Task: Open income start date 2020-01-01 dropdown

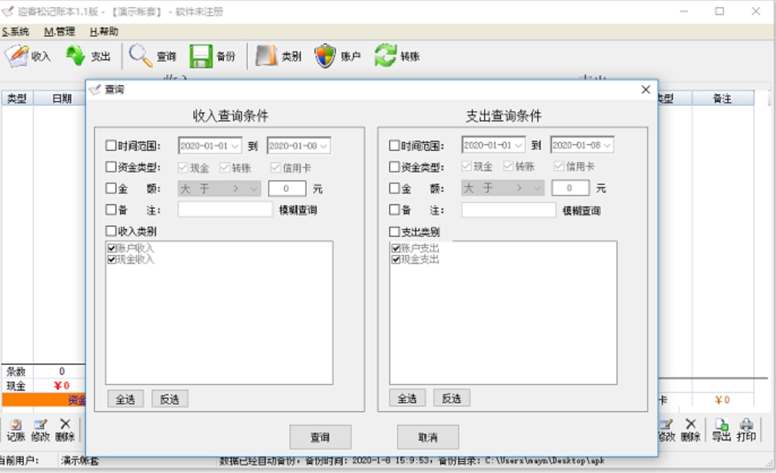Action: (x=235, y=146)
